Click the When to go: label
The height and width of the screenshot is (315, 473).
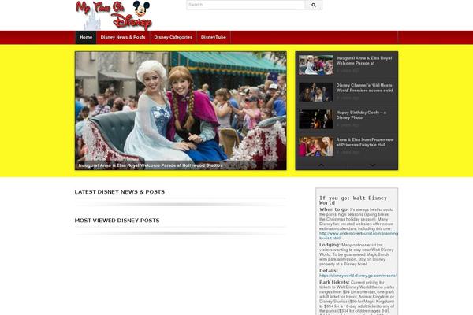point(334,209)
